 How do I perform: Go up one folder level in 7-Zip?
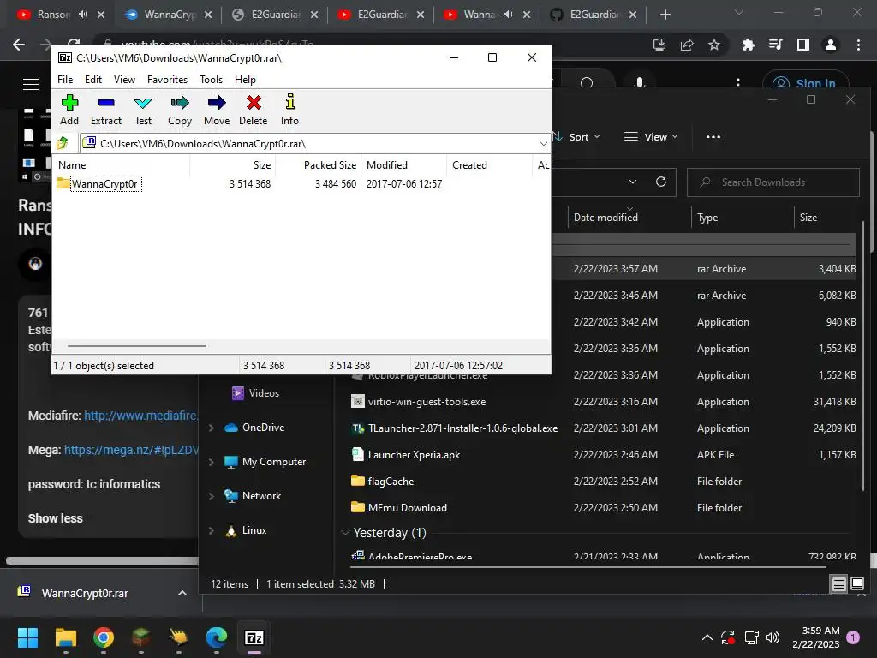tap(63, 143)
